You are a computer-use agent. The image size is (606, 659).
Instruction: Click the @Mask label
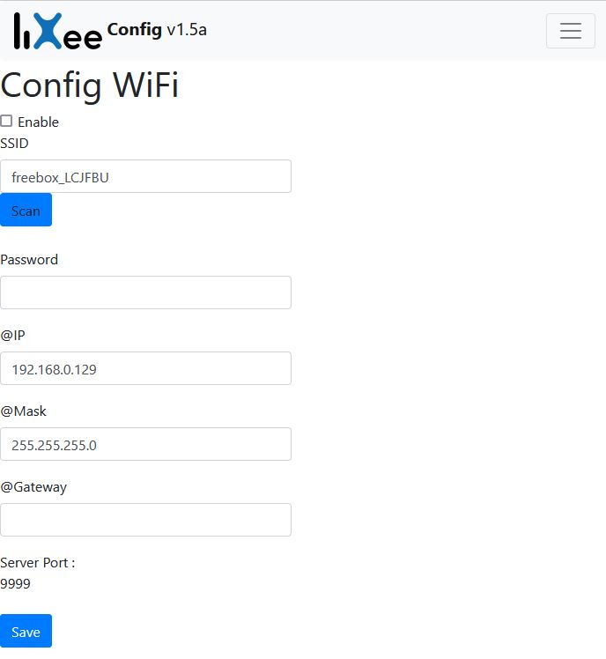point(23,411)
